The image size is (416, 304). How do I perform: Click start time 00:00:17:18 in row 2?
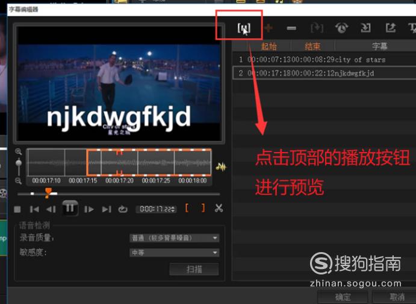coord(269,73)
